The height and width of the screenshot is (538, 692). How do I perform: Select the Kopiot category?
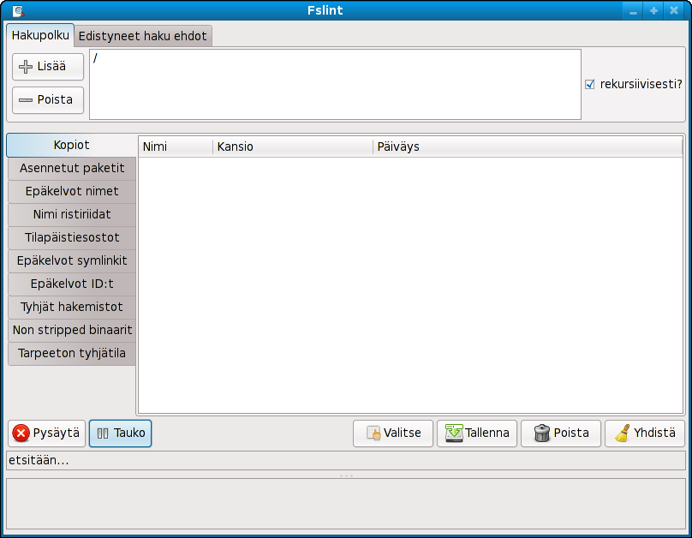tap(71, 145)
